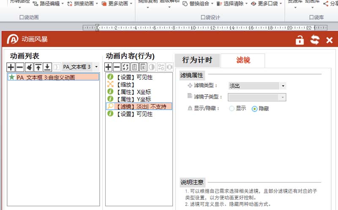Add a new animation to the animation list
The image size is (338, 210).
pos(11,67)
